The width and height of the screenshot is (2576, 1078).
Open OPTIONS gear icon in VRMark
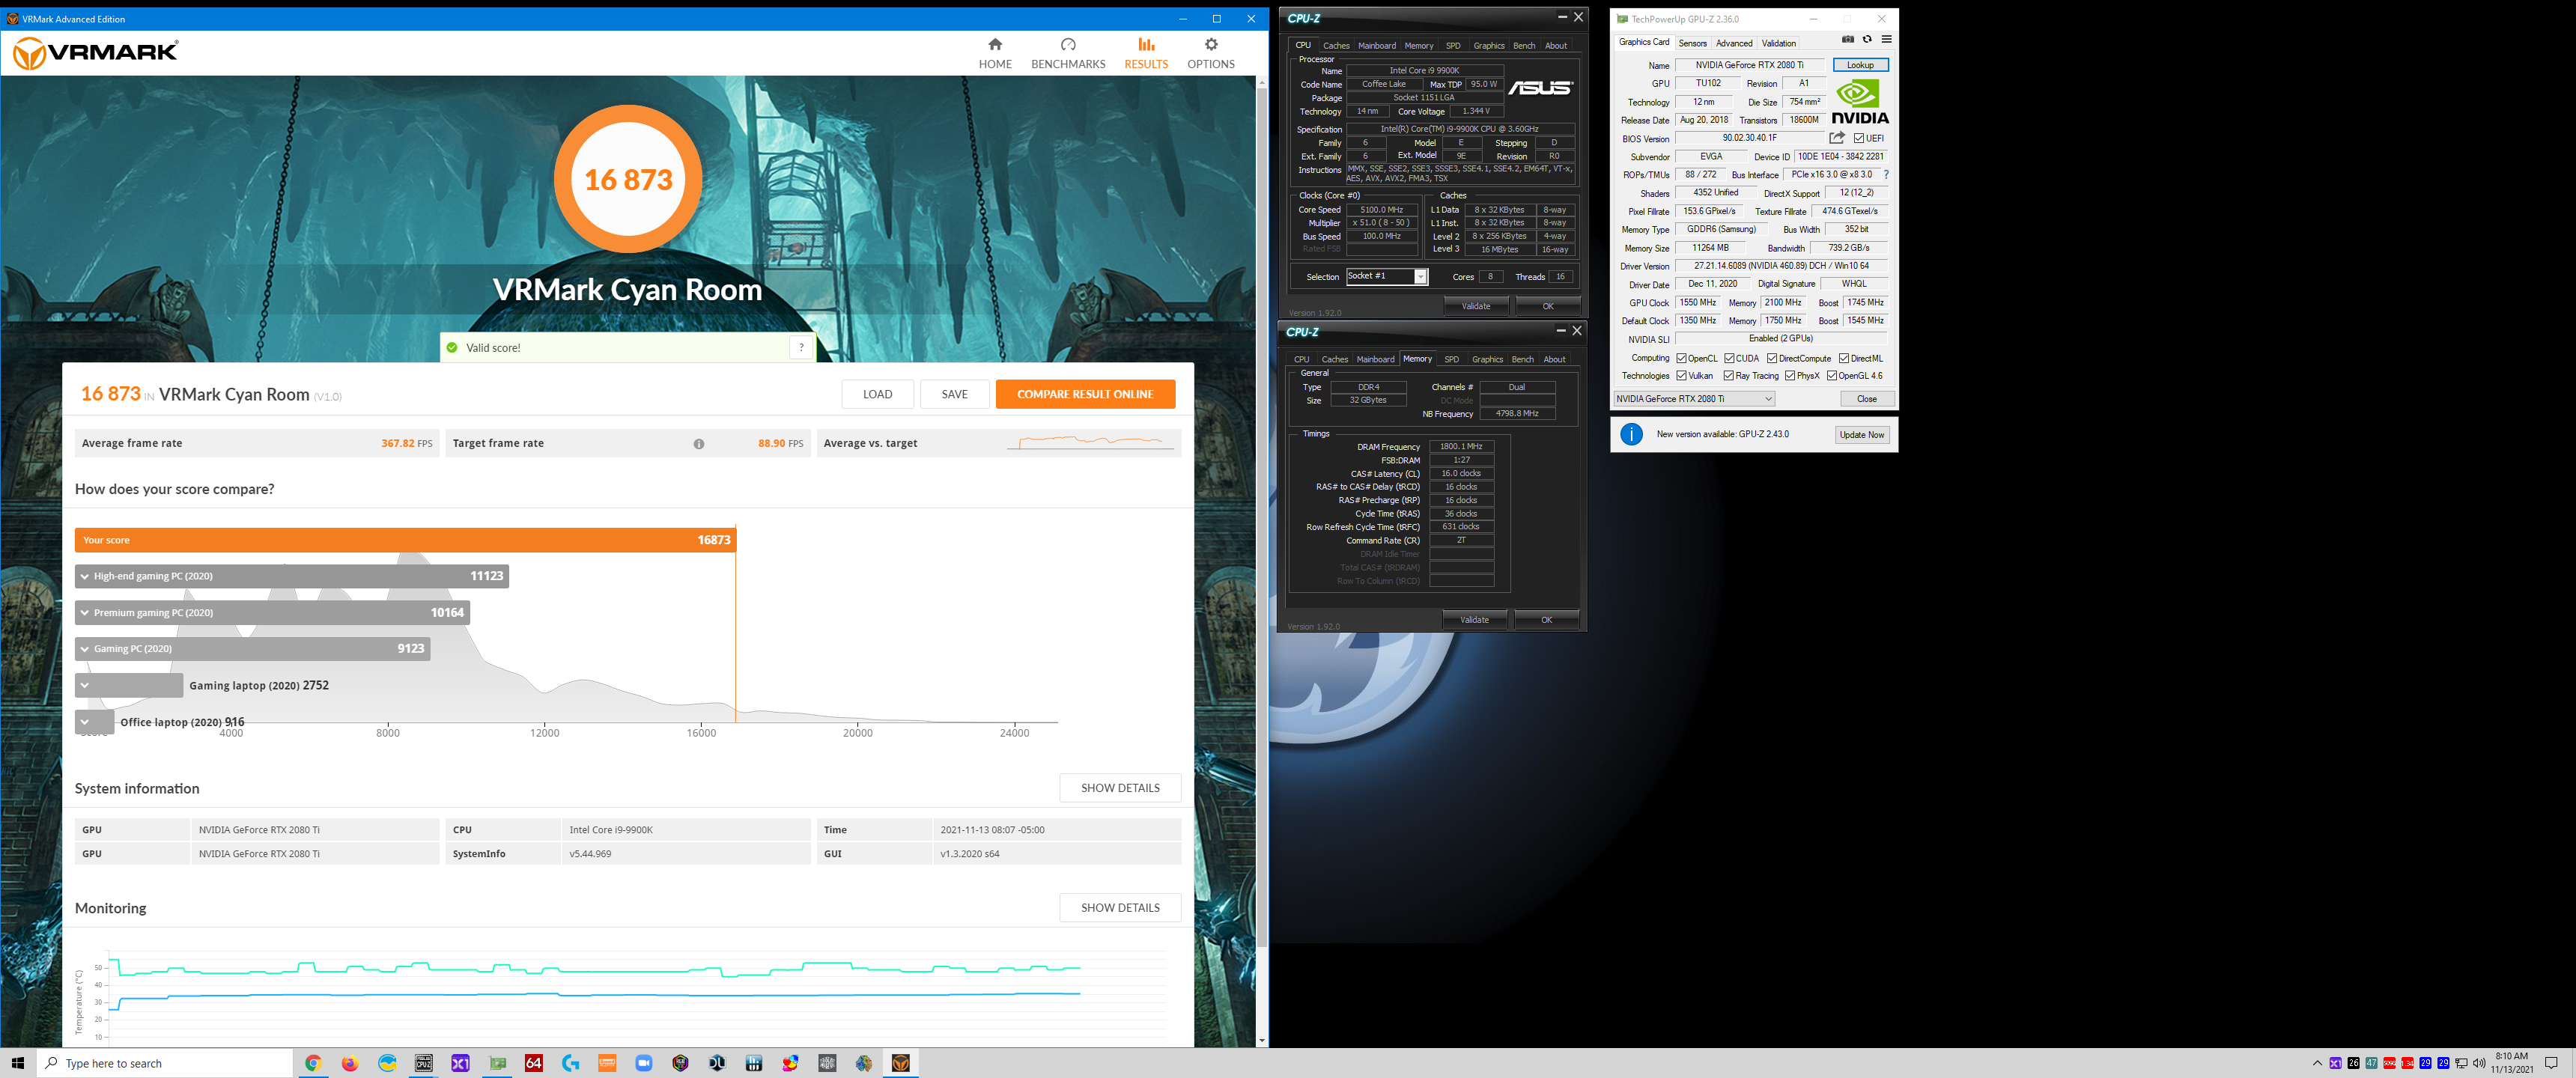point(1211,44)
